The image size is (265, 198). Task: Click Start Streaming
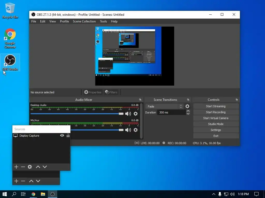click(216, 106)
